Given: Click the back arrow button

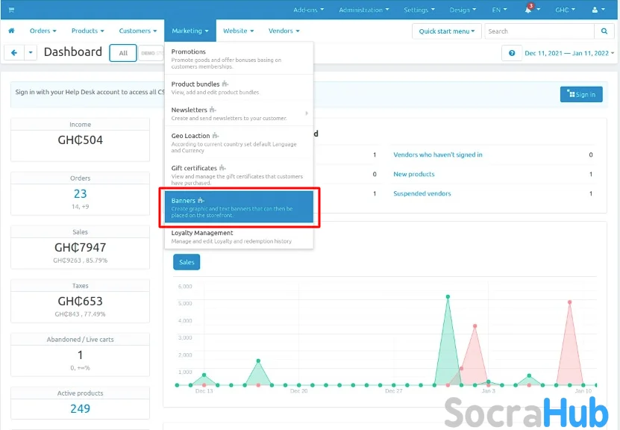Looking at the screenshot, I should [14, 52].
